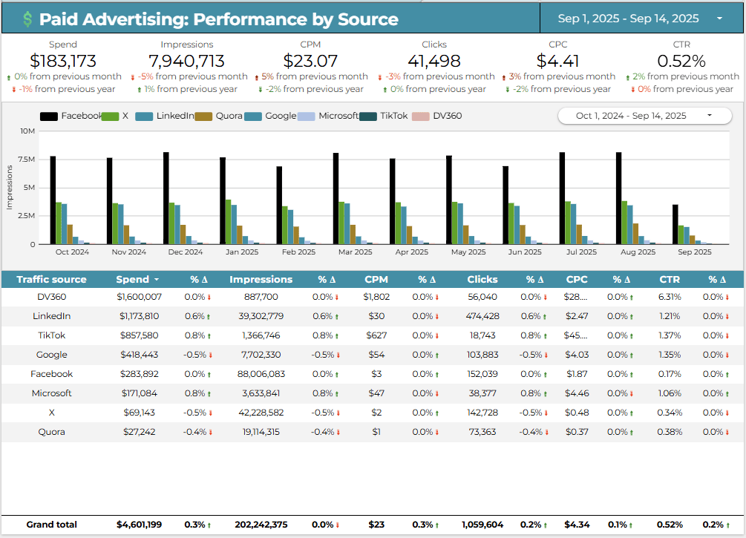Click the gold Quora legend swatch
Image resolution: width=746 pixels, height=538 pixels.
click(203, 116)
